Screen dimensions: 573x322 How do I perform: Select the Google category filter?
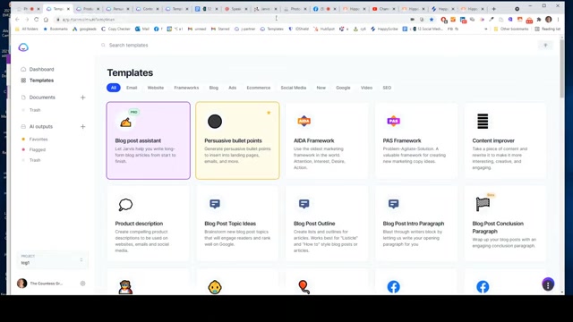coord(343,88)
